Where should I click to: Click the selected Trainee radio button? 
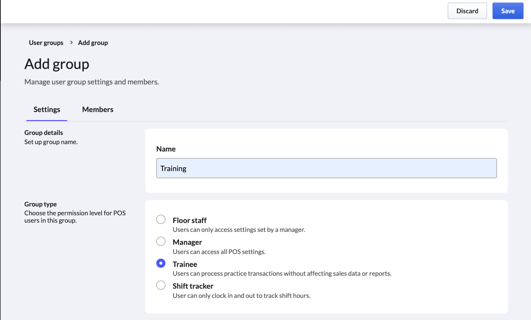click(x=161, y=263)
